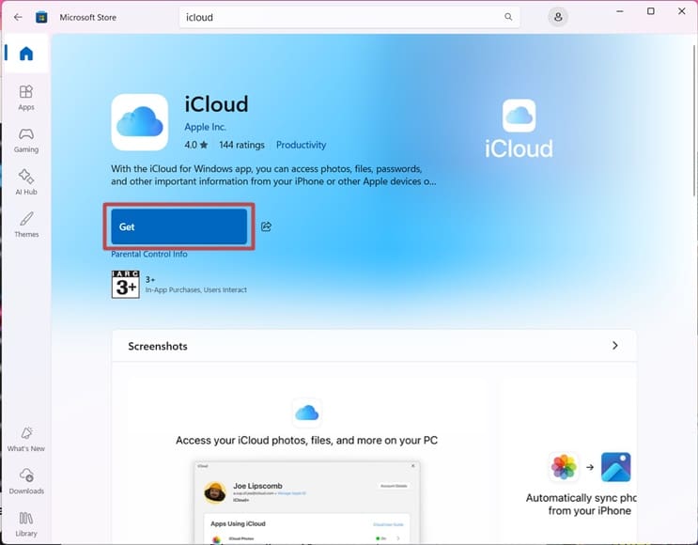Minimize the Microsoft Store window
The image size is (698, 545).
pyautogui.click(x=620, y=11)
